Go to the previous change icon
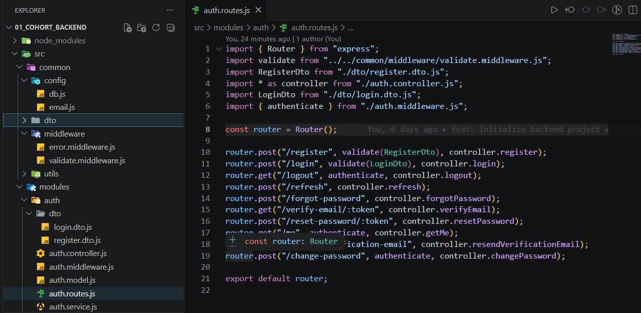Viewport: 641px width, 313px height. [x=570, y=10]
